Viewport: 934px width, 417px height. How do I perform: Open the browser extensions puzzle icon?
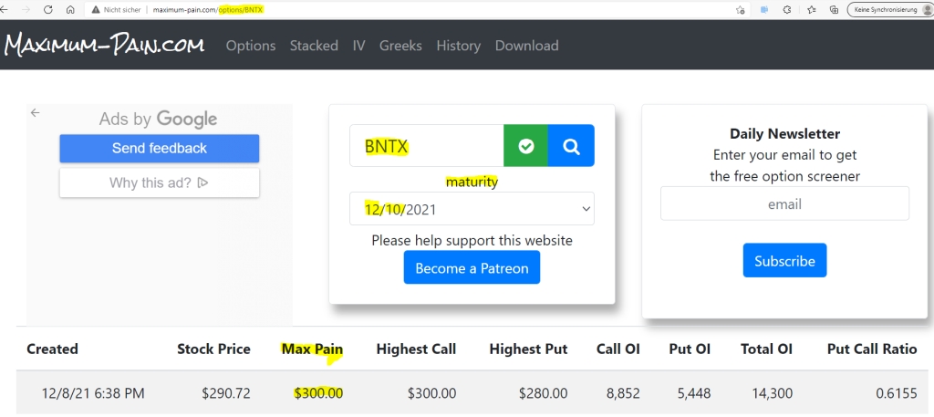787,9
